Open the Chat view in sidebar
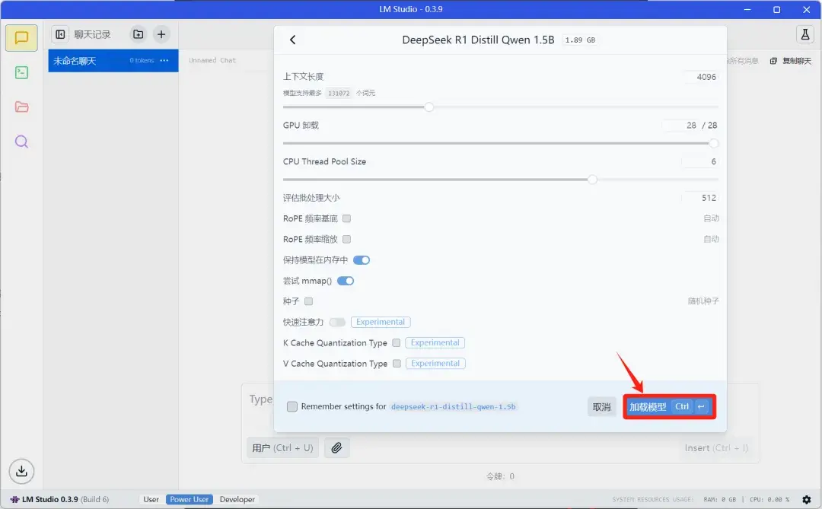Screen dimensions: 822x509 (x=21, y=38)
